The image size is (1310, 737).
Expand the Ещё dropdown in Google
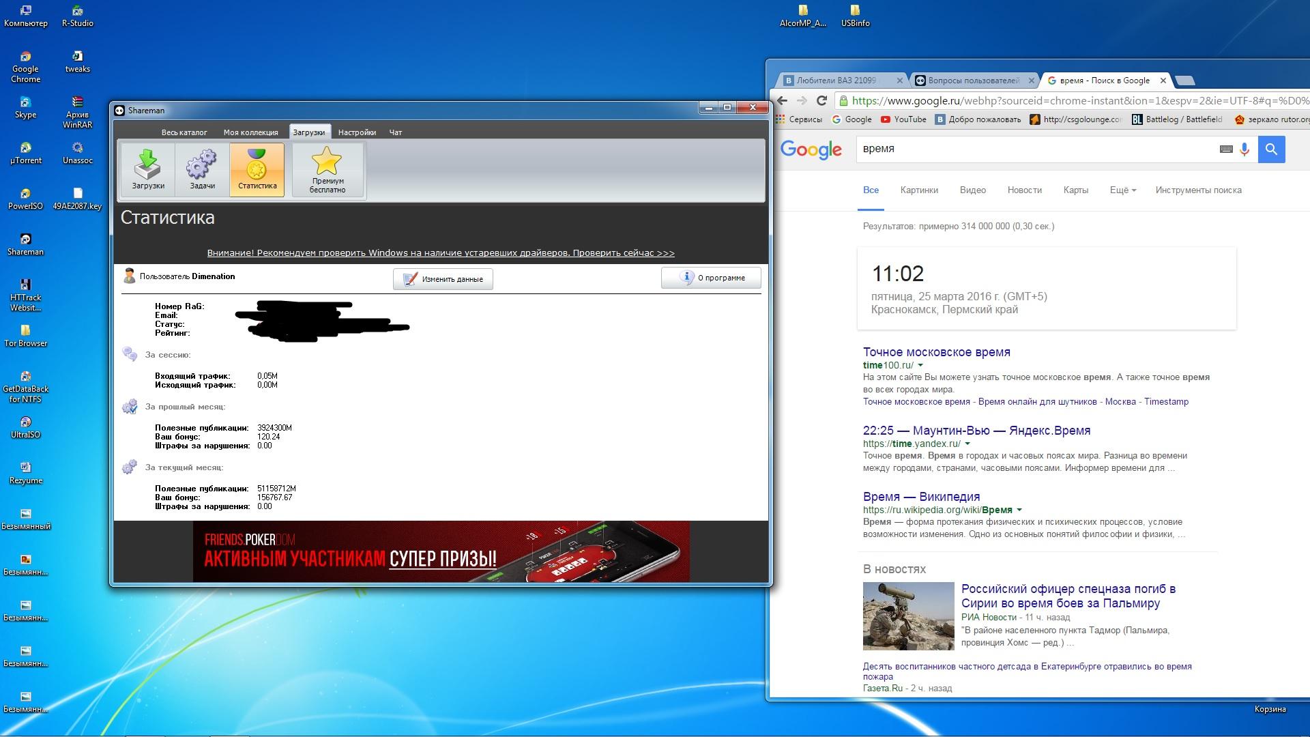1123,190
